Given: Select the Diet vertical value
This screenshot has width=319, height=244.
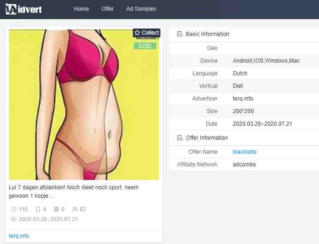Looking at the screenshot, I should (238, 86).
